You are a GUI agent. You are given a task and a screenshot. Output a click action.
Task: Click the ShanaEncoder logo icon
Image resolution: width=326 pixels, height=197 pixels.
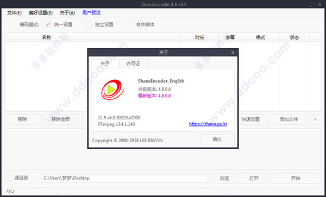[x=112, y=90]
